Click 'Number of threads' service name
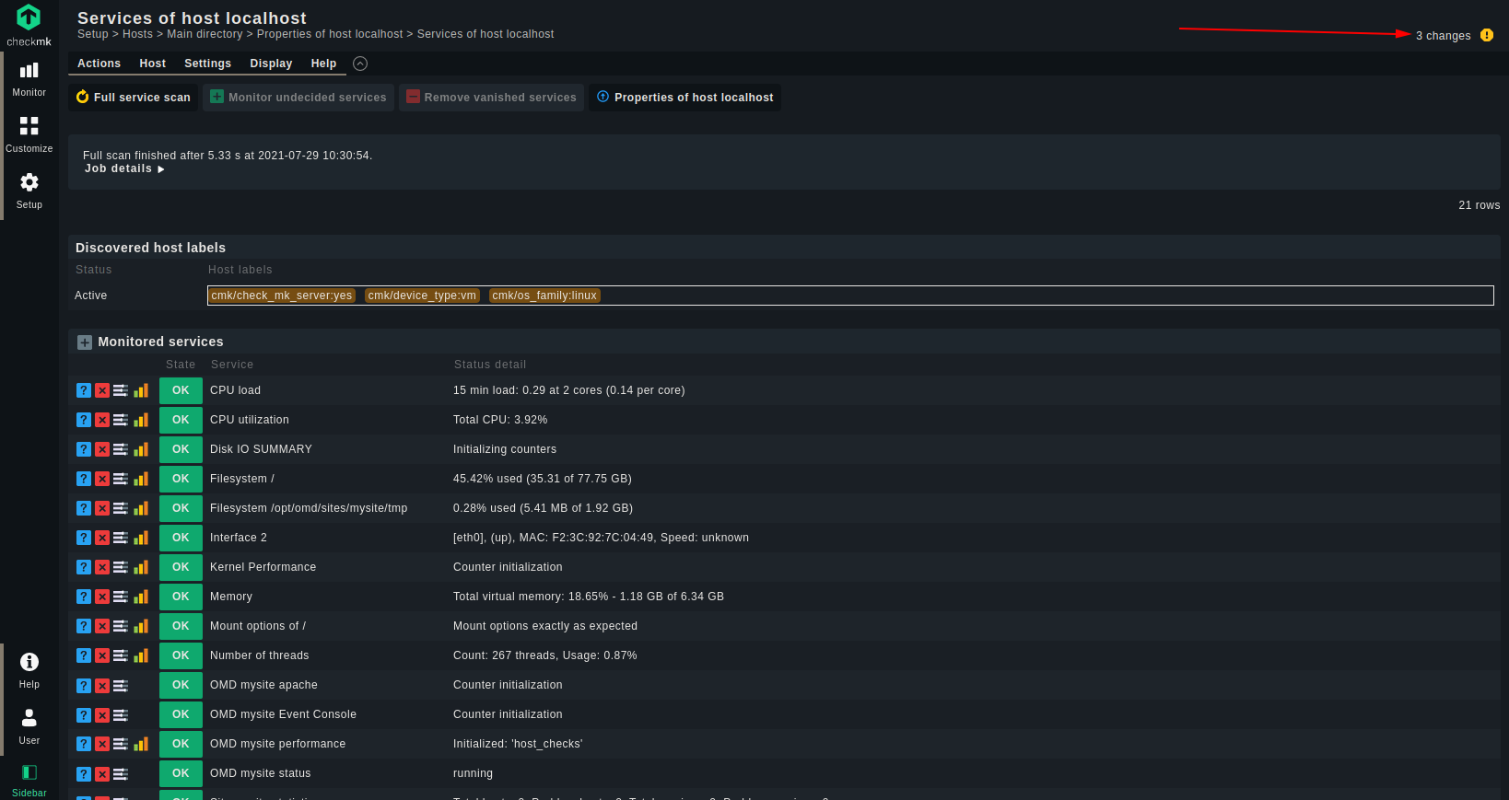 (259, 655)
